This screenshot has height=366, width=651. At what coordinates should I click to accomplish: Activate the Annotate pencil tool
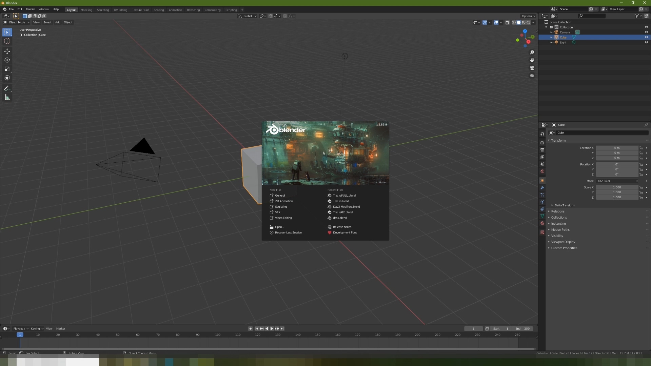point(7,88)
